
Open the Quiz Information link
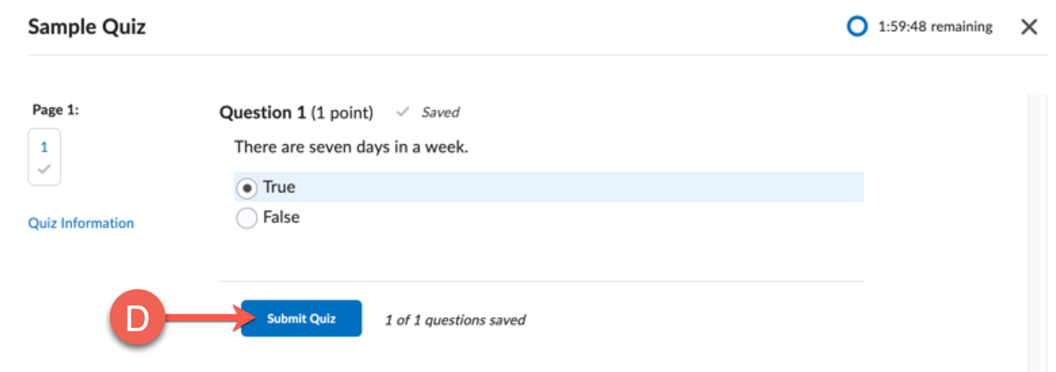[81, 223]
